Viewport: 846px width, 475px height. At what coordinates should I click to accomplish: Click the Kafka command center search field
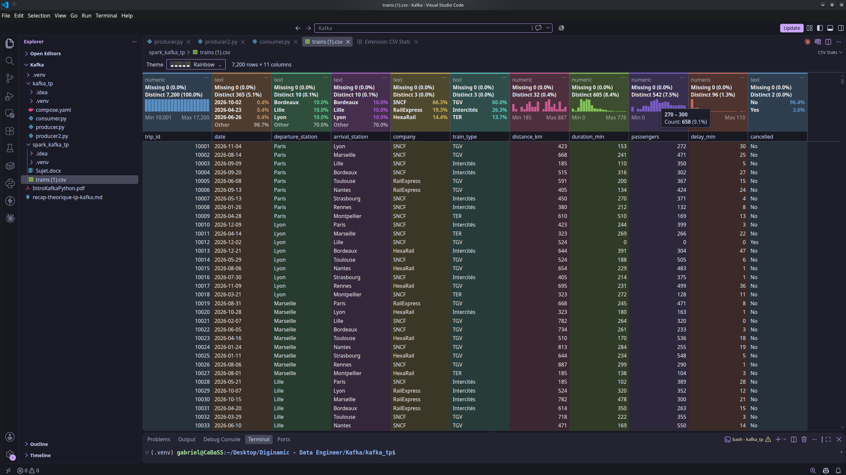(423, 28)
